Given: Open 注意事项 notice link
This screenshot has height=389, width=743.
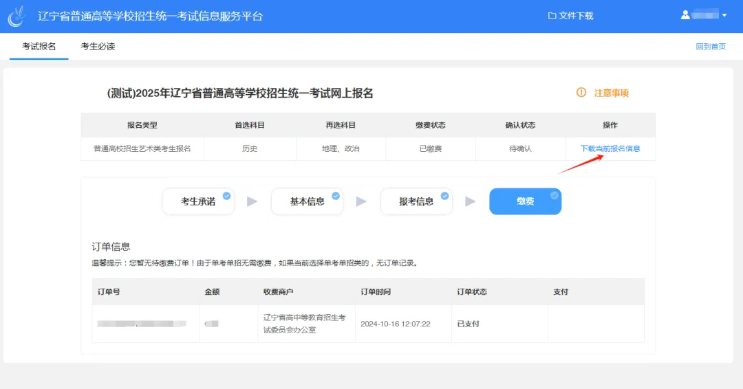Looking at the screenshot, I should 612,93.
